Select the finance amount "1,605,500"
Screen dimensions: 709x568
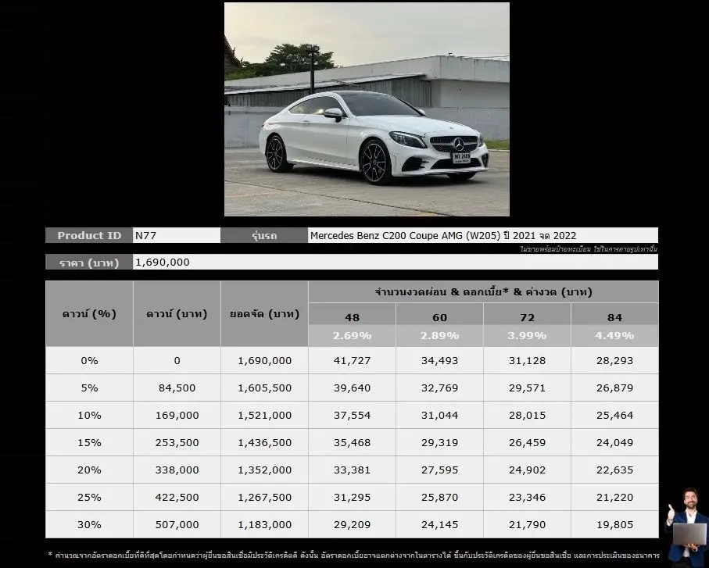[x=264, y=388]
